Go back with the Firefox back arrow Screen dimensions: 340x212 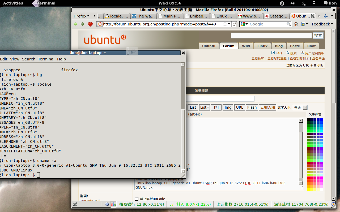click(x=75, y=24)
